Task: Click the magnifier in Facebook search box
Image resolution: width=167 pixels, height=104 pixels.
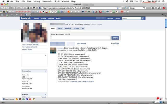Action: pos(143,18)
